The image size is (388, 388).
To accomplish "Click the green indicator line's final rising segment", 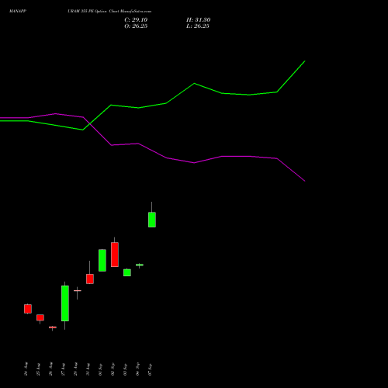I will coord(291,76).
